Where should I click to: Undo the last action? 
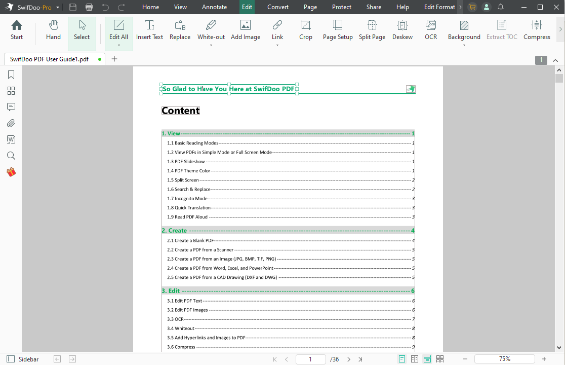pos(105,7)
